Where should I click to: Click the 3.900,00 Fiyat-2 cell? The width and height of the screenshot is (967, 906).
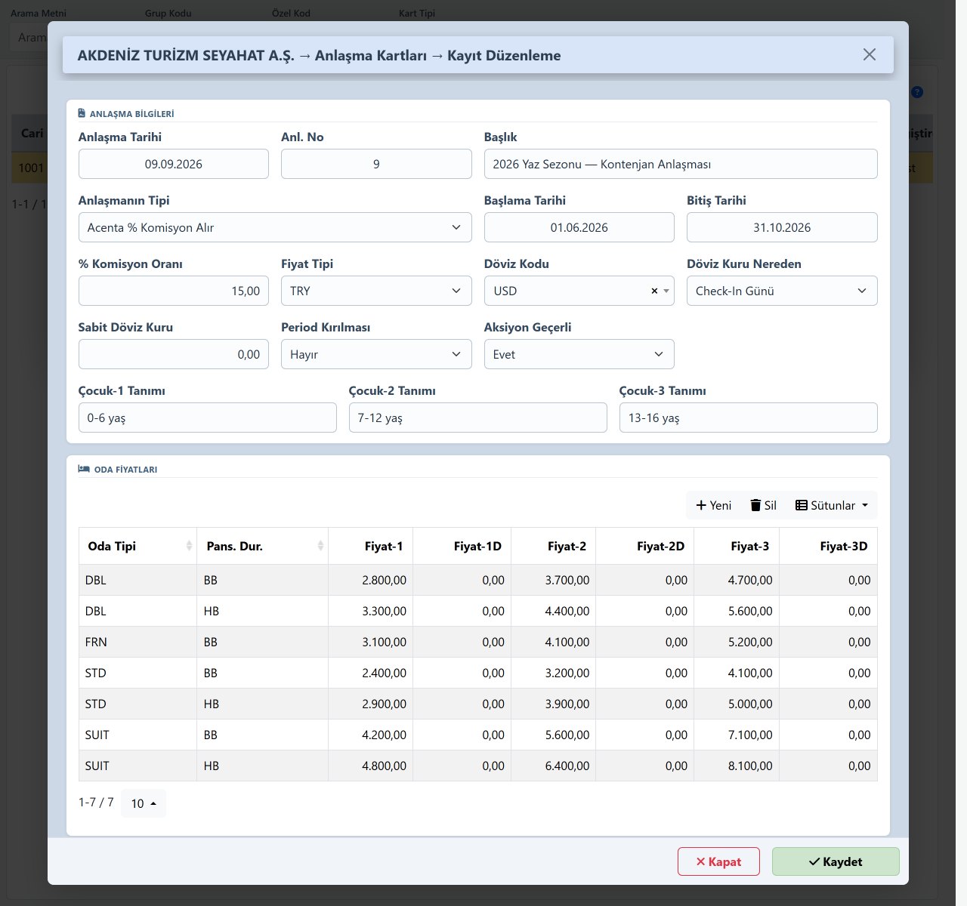[x=553, y=704]
